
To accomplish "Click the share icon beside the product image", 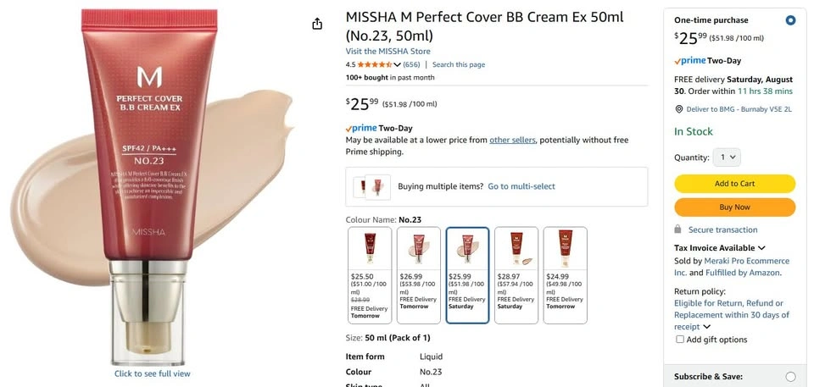I will coord(317,24).
